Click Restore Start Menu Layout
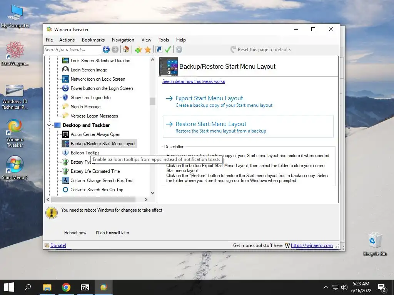The image size is (394, 295). tap(248, 127)
